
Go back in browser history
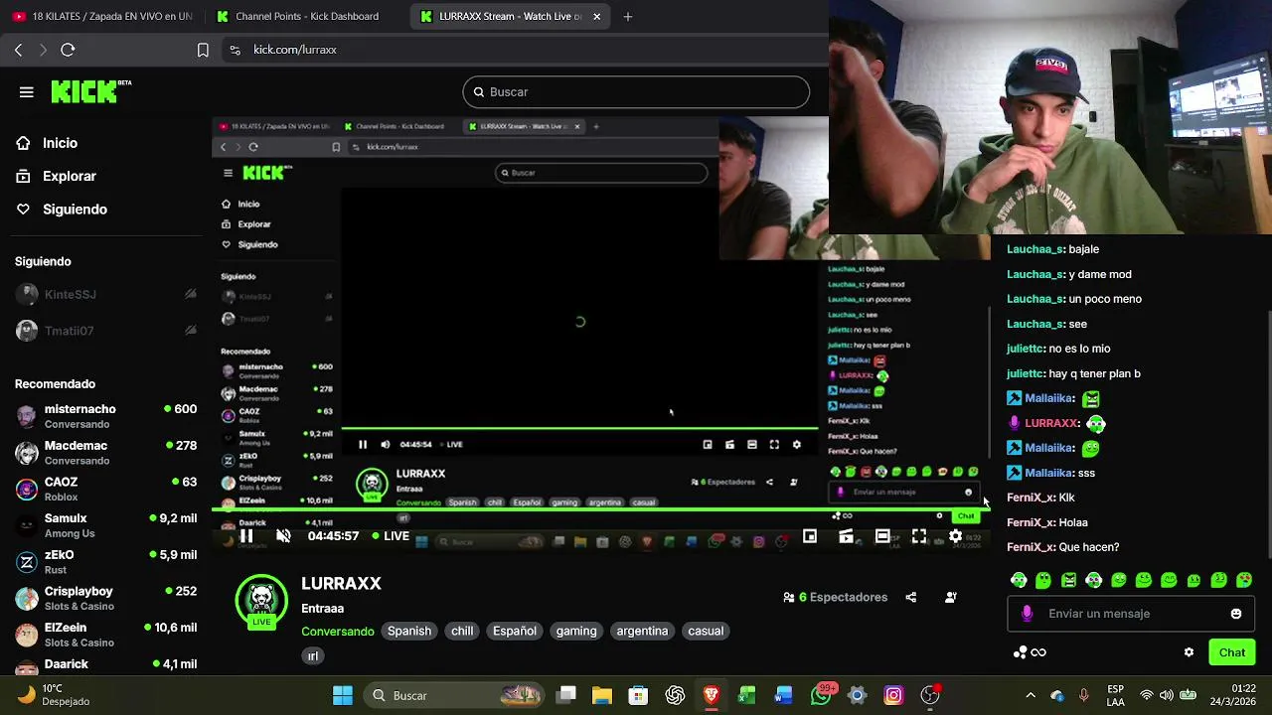18,50
